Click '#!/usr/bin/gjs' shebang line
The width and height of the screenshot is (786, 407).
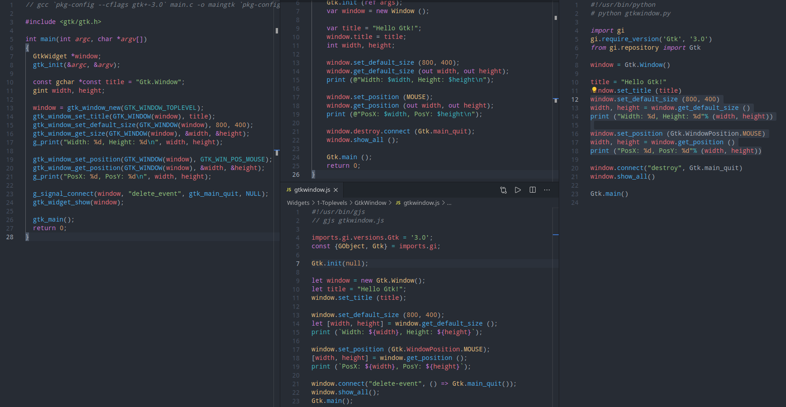click(338, 212)
